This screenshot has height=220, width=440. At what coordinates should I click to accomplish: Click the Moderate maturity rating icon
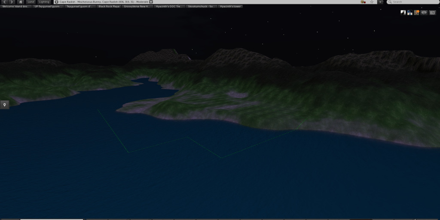(x=151, y=2)
